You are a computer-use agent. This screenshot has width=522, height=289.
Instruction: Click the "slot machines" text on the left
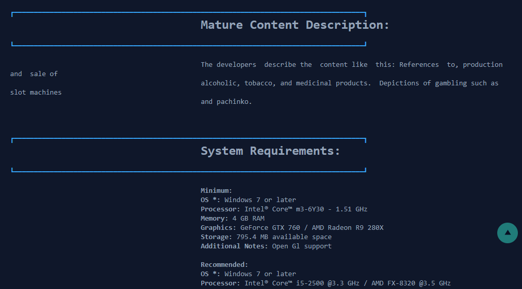tap(36, 92)
